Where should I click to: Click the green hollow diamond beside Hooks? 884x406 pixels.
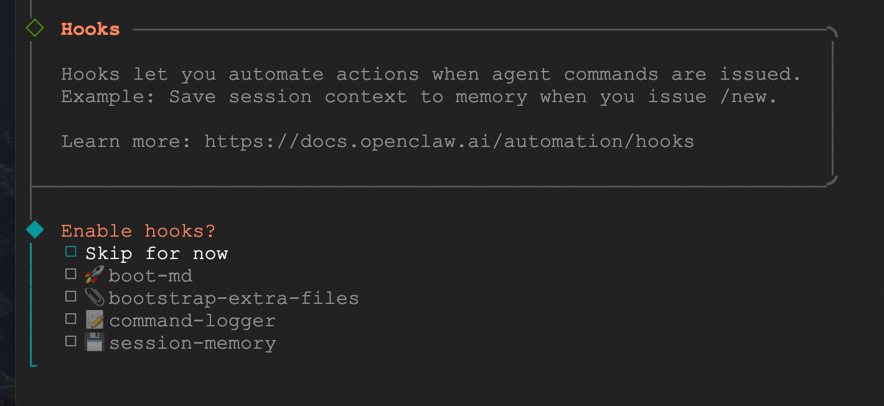35,28
